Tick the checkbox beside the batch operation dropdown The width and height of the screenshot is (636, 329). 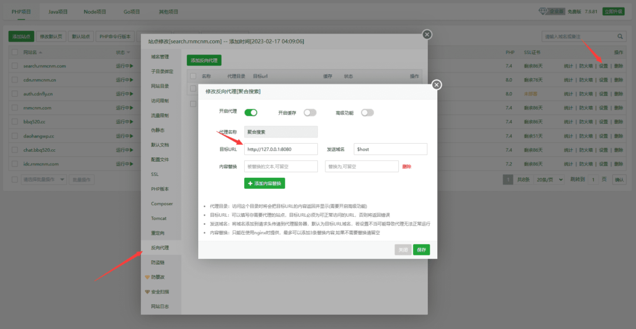[x=15, y=179]
